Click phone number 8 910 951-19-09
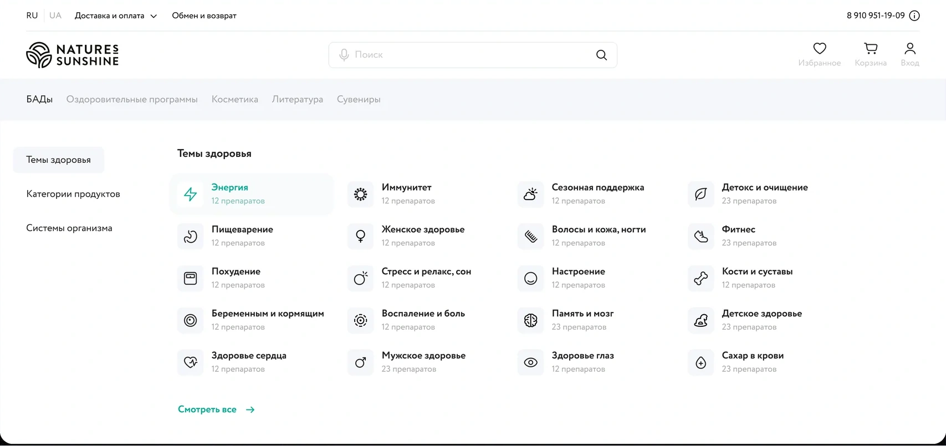 pos(876,16)
